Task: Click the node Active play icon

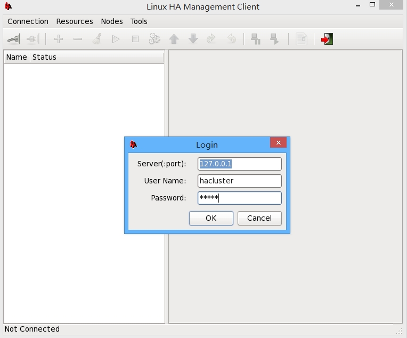Action: (x=275, y=39)
